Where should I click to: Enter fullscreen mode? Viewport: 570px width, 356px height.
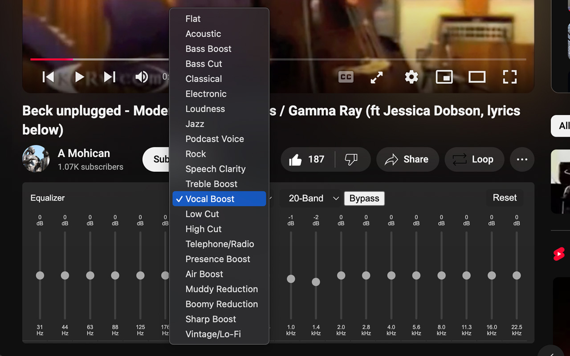pyautogui.click(x=509, y=77)
